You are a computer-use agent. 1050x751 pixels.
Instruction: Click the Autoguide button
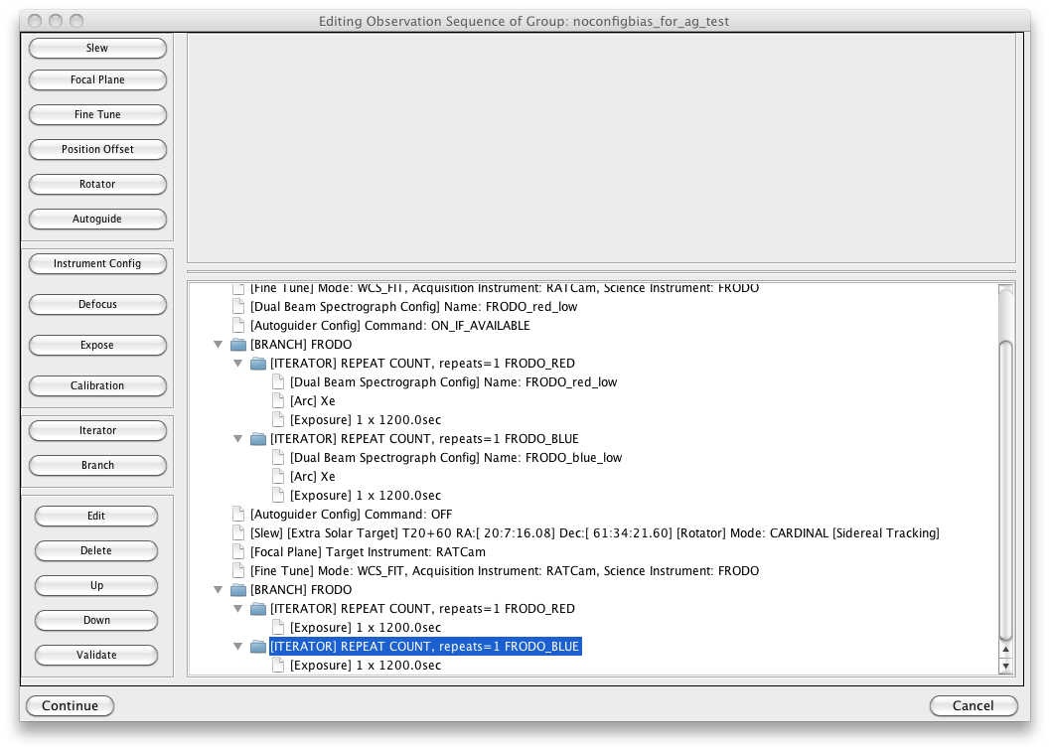97,220
